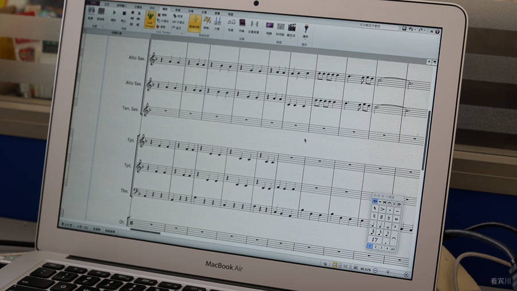Collapse the ribbon with green triangle
The width and height of the screenshot is (517, 291).
431,32
